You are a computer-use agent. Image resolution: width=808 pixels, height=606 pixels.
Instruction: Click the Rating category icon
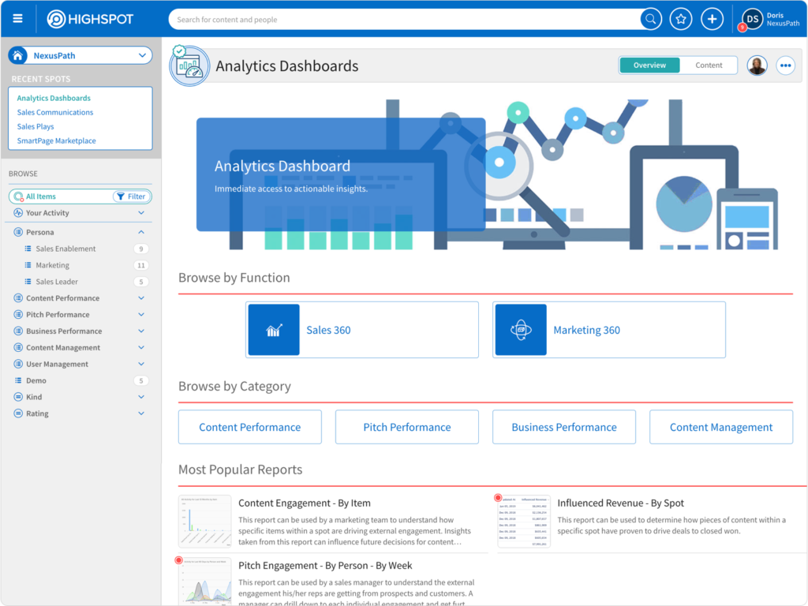(x=18, y=413)
